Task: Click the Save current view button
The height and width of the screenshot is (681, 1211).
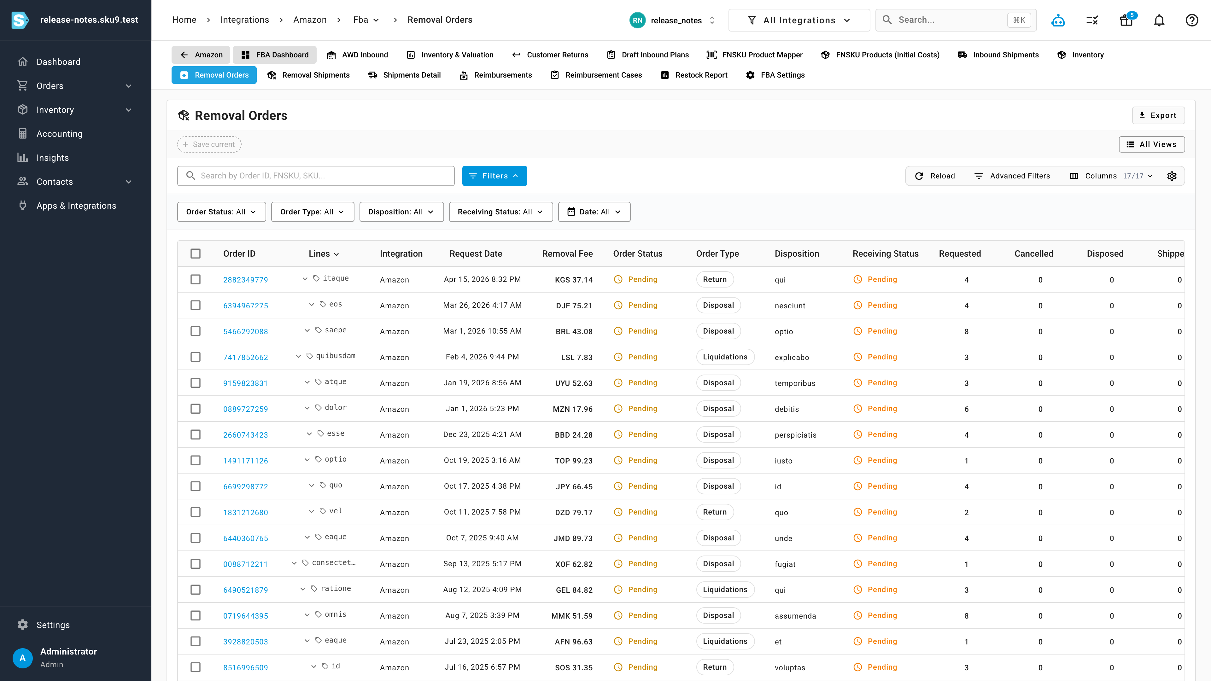Action: 209,144
